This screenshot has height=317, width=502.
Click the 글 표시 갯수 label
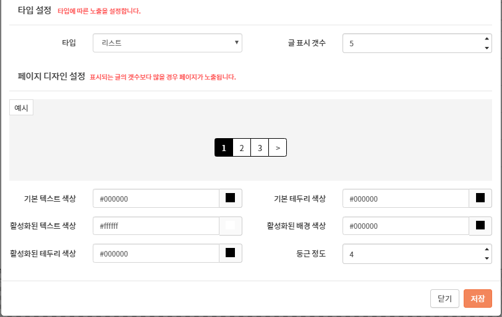point(307,43)
